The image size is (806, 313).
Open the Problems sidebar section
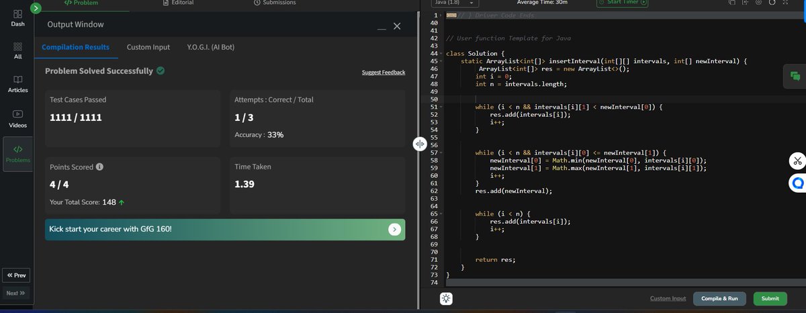[17, 154]
